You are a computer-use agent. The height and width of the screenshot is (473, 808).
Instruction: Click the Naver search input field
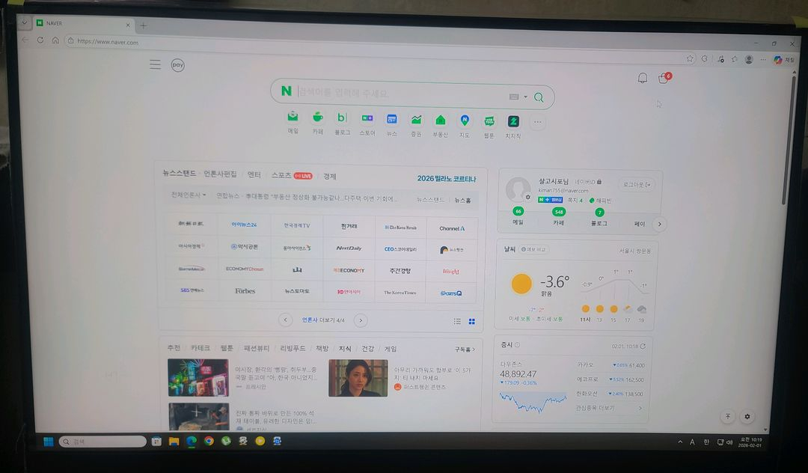coord(397,94)
